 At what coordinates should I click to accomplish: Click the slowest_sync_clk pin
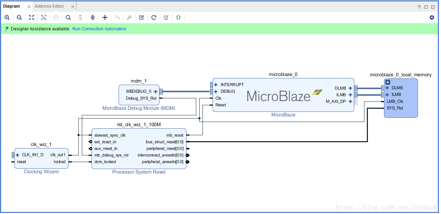110,135
